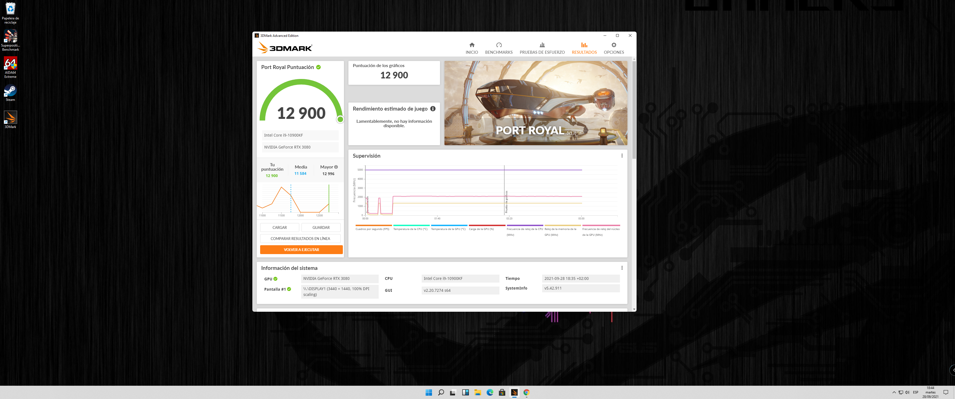The height and width of the screenshot is (399, 955).
Task: Open AIDA64 Extreme desktop shortcut
Action: click(10, 67)
